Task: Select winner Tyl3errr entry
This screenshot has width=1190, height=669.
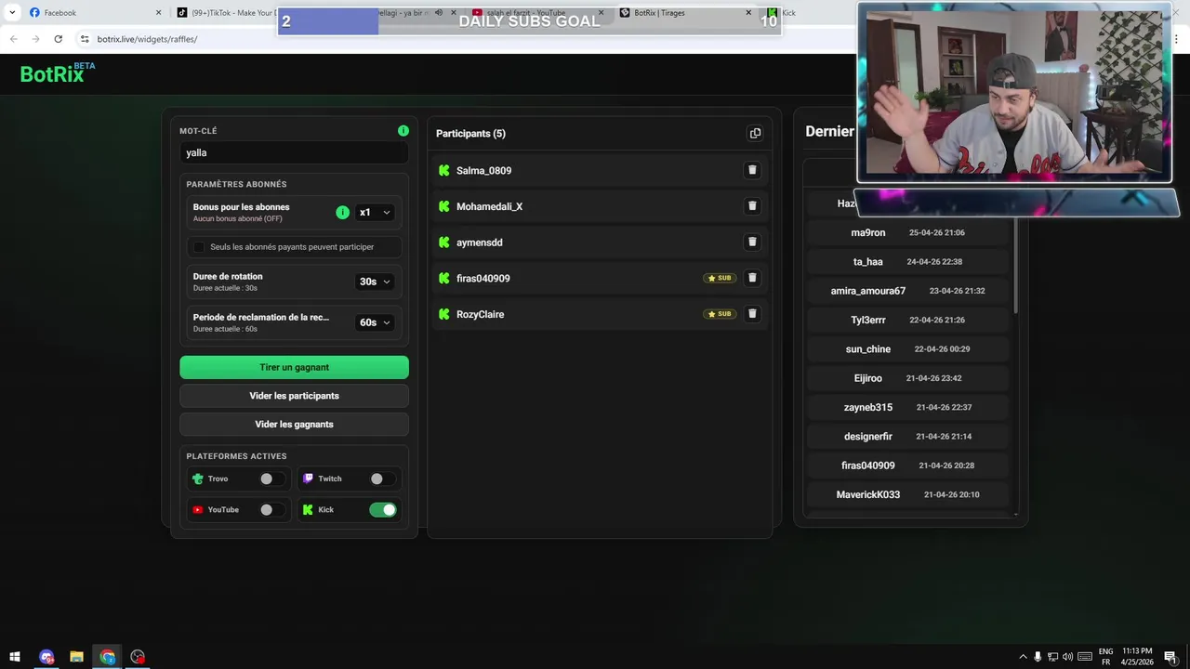Action: click(x=907, y=320)
